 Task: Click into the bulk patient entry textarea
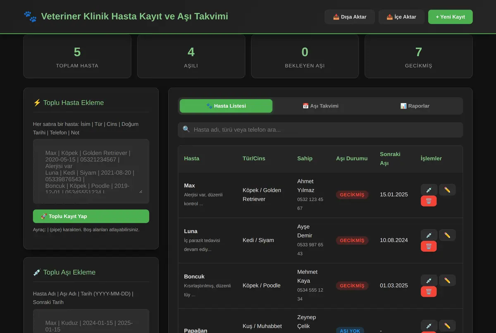(91, 171)
